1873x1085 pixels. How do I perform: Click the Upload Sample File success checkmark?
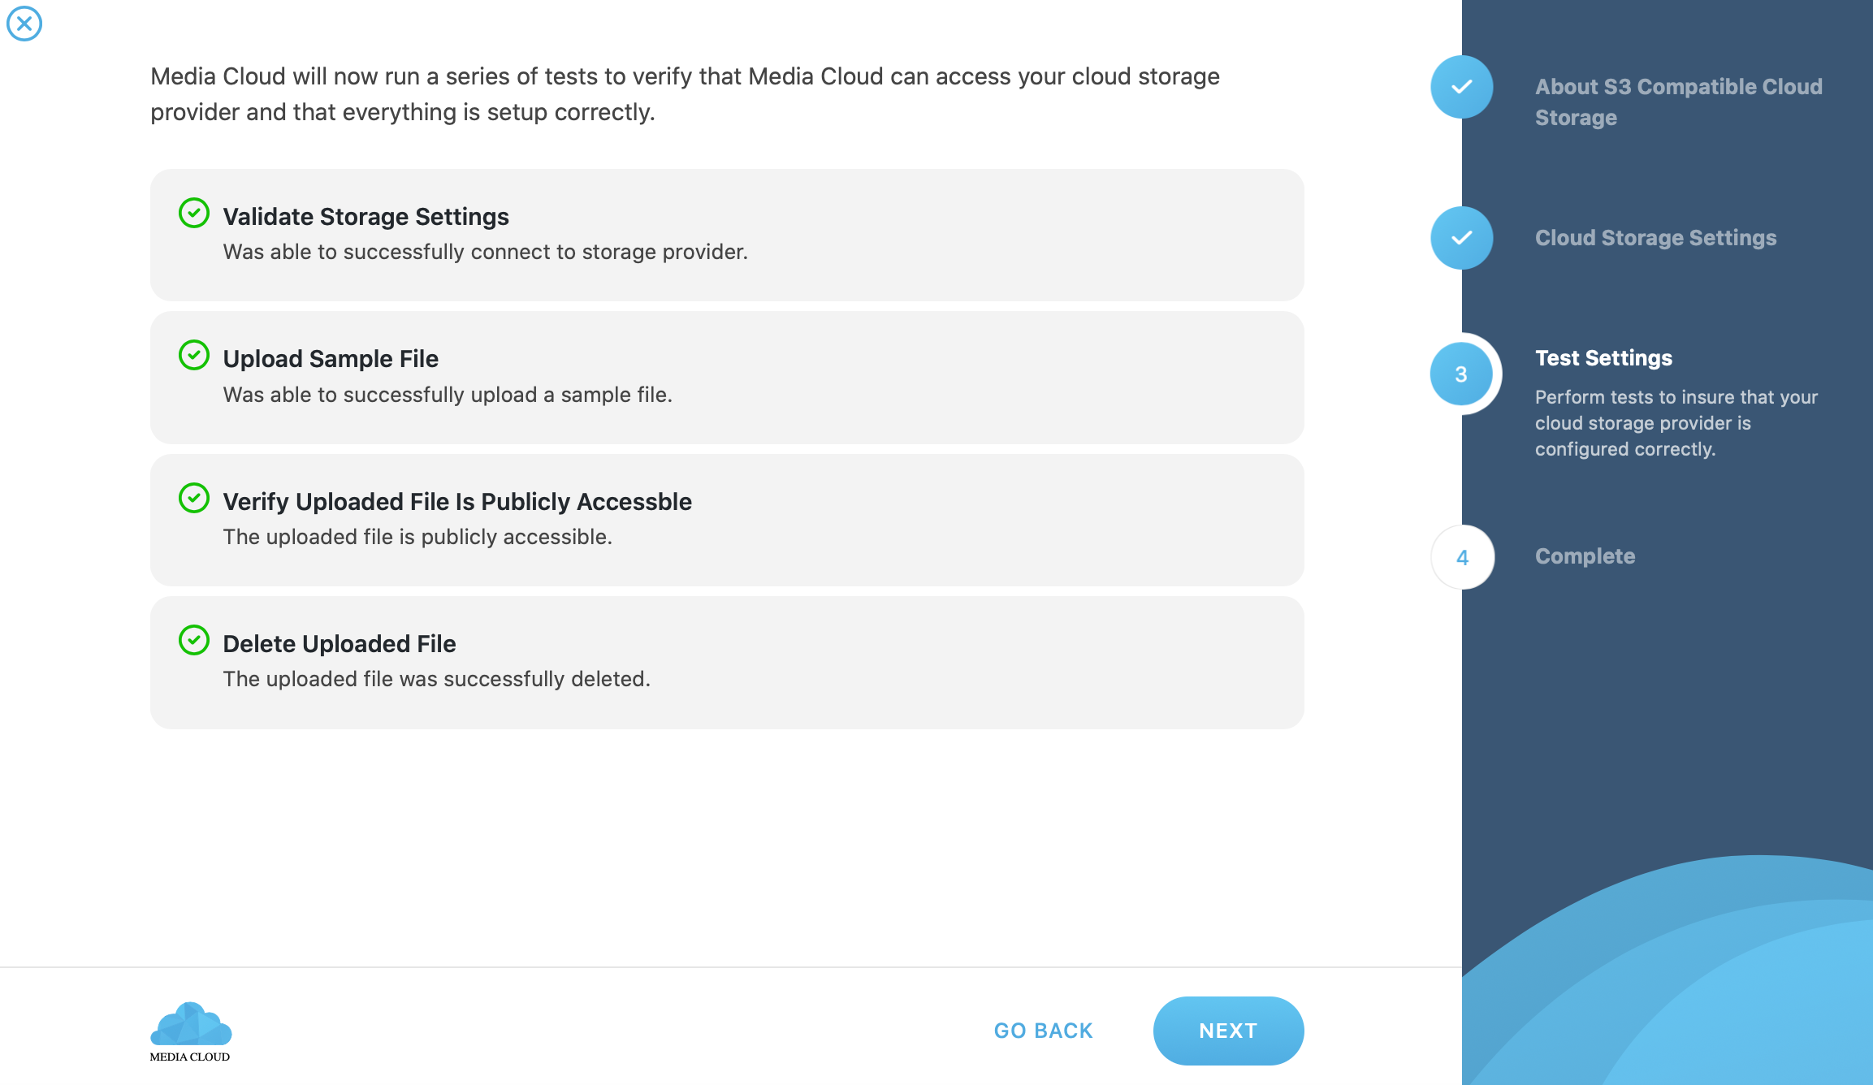click(194, 355)
